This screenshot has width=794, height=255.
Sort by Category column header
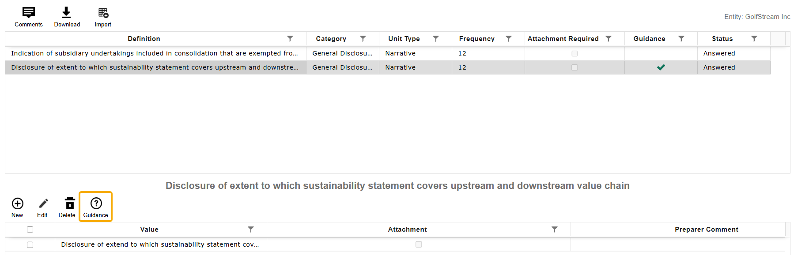tap(331, 39)
